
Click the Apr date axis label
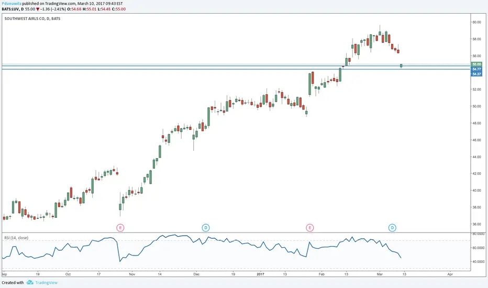[x=450, y=274]
